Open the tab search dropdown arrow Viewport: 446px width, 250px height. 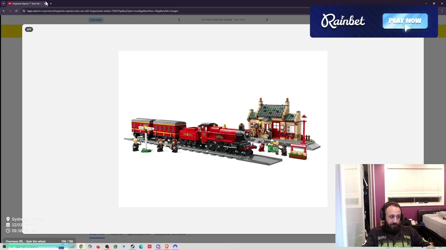click(3, 3)
